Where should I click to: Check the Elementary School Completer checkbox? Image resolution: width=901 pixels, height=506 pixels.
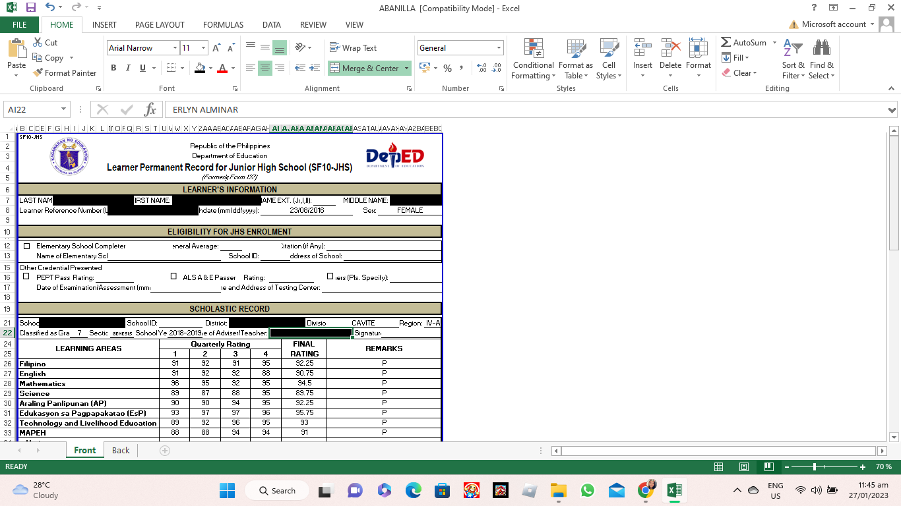point(26,246)
